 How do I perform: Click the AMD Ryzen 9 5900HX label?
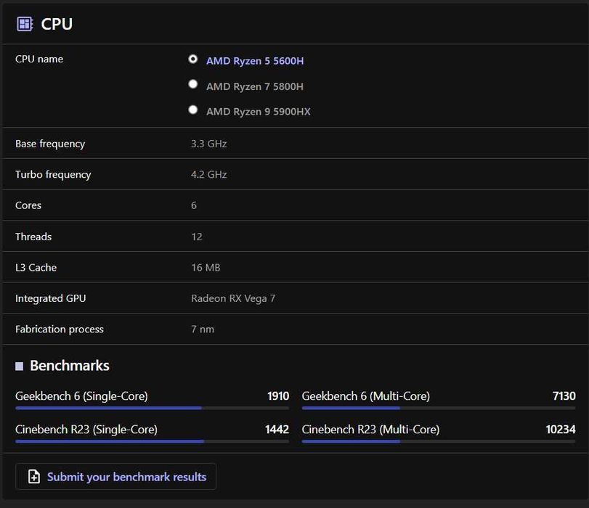click(x=259, y=112)
